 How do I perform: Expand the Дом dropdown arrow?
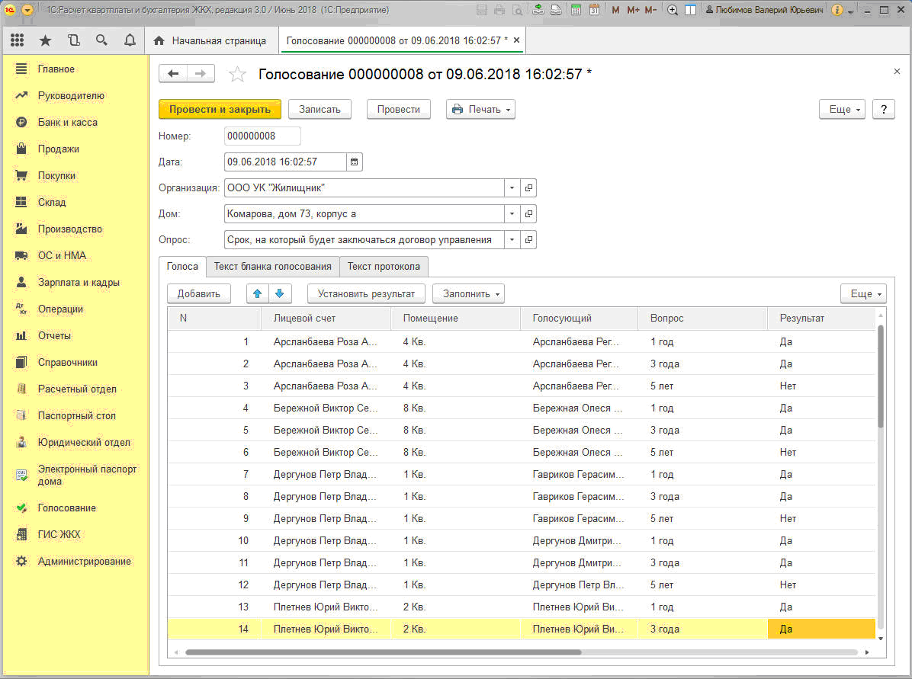click(x=512, y=214)
